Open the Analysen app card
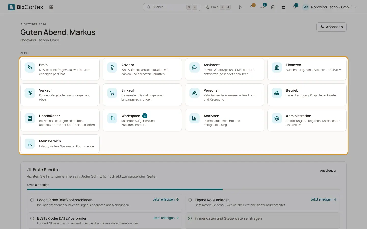Viewport: 367px width, 229px height. (225, 120)
